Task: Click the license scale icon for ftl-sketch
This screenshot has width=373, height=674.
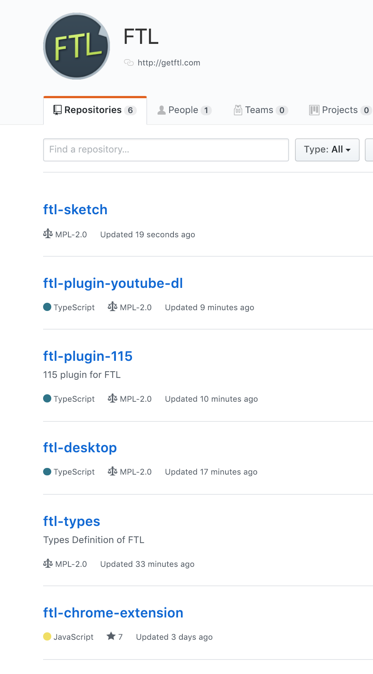Action: point(48,234)
